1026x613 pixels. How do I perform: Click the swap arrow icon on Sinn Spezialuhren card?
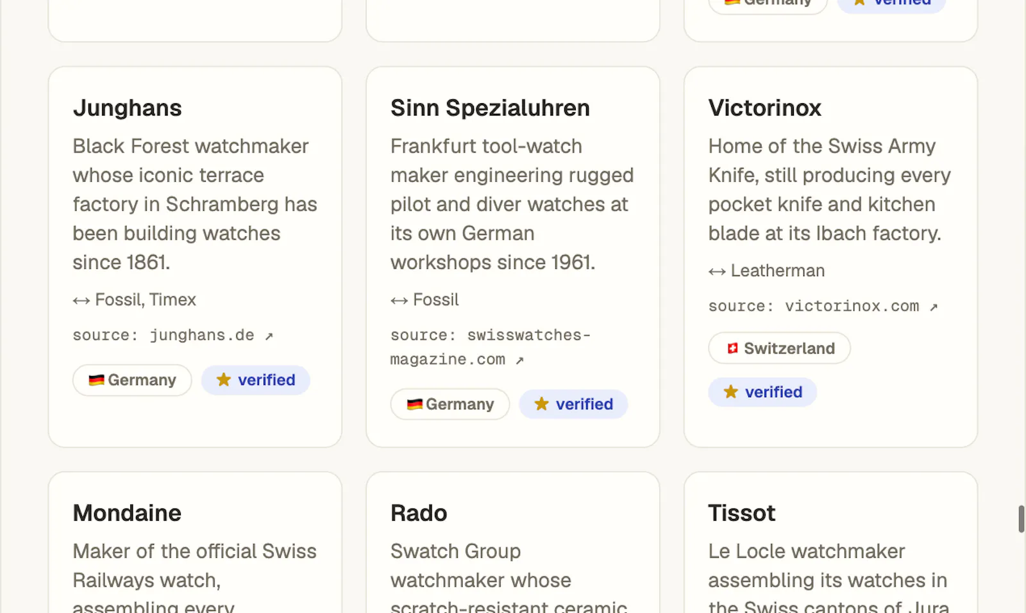click(399, 300)
